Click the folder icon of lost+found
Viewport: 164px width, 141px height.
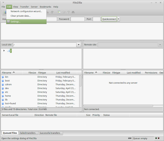coord(3,104)
